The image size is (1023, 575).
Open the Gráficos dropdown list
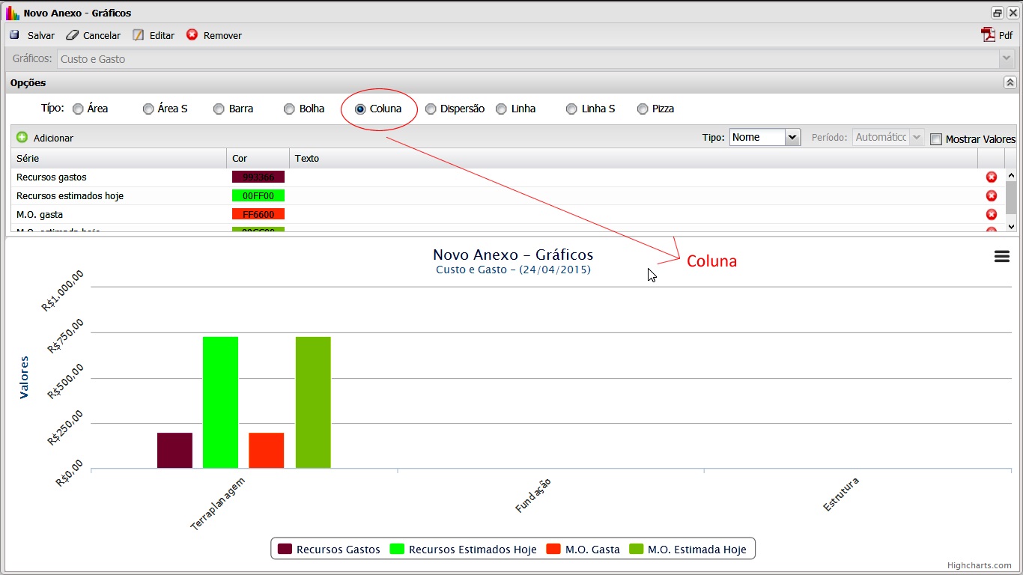[1006, 59]
